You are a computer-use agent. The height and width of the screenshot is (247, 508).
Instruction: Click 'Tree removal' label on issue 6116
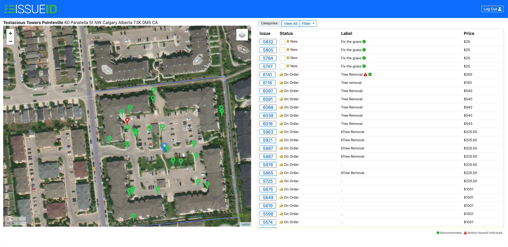pos(351,83)
